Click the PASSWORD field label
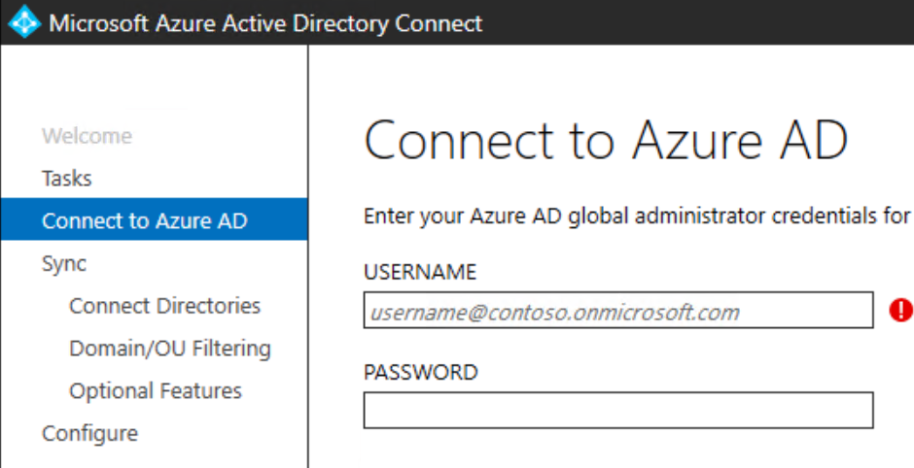The image size is (914, 468). (x=420, y=372)
